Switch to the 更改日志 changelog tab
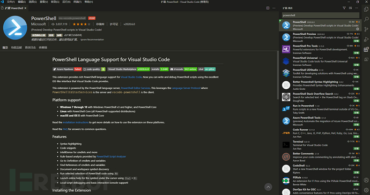This screenshot has height=195, width=370. [31, 48]
